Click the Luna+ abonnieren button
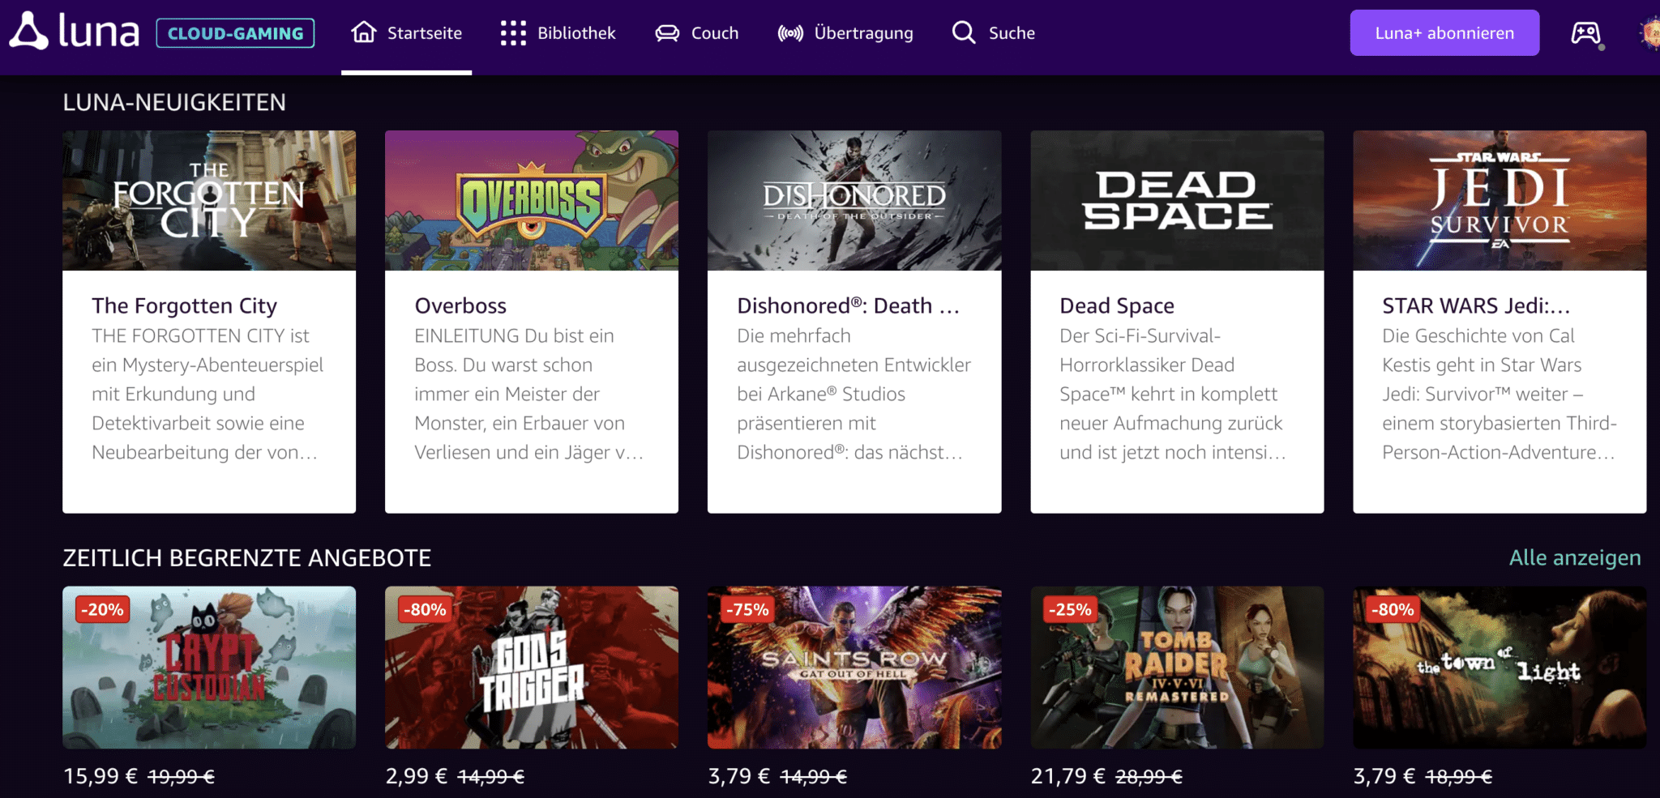This screenshot has width=1660, height=798. [x=1444, y=33]
